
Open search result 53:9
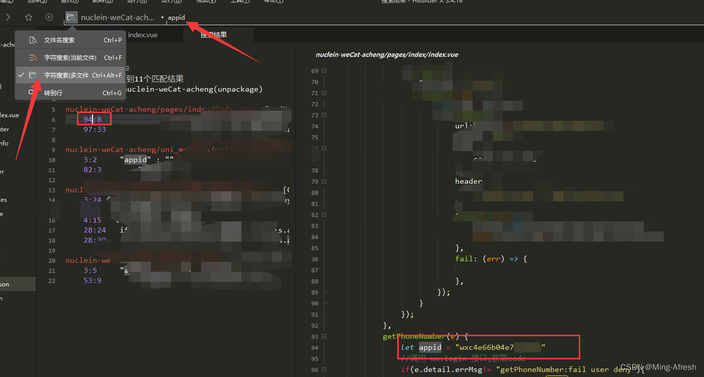coord(93,280)
